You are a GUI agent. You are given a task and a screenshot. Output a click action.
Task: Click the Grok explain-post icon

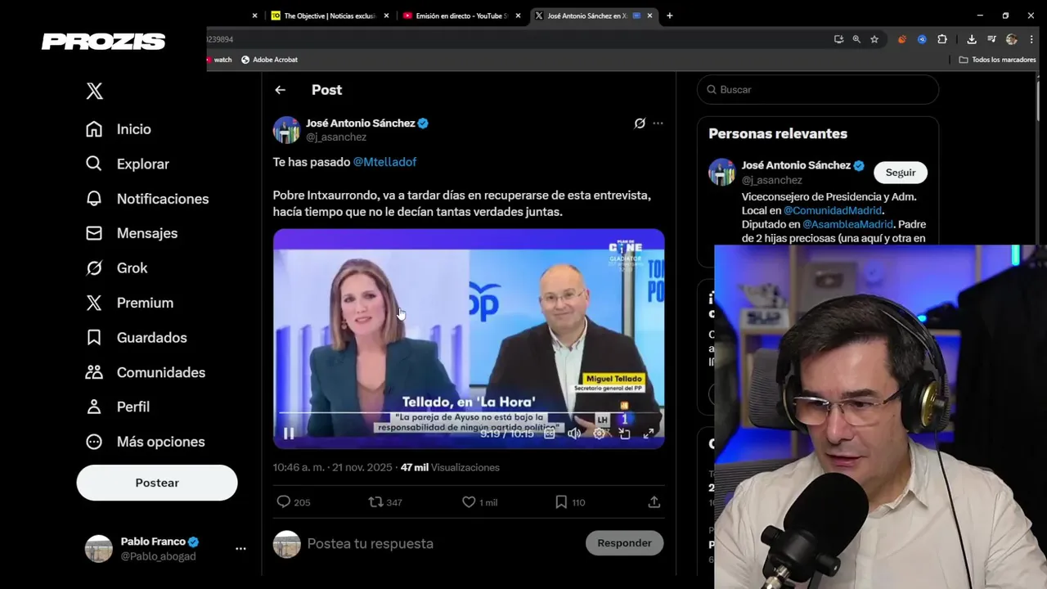[x=640, y=124]
